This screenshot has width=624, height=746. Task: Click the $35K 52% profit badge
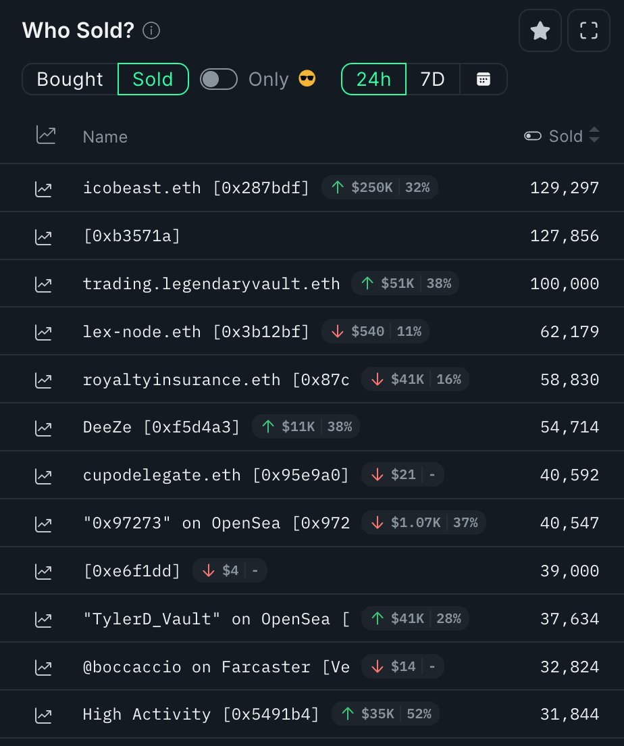[x=385, y=714]
